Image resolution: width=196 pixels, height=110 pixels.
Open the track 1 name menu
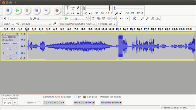[x=12, y=34]
